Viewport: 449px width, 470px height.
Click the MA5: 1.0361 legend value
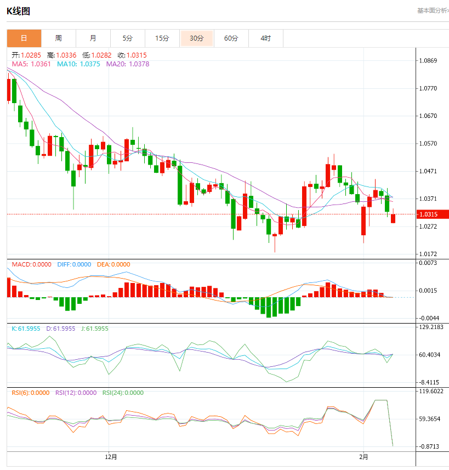31,64
